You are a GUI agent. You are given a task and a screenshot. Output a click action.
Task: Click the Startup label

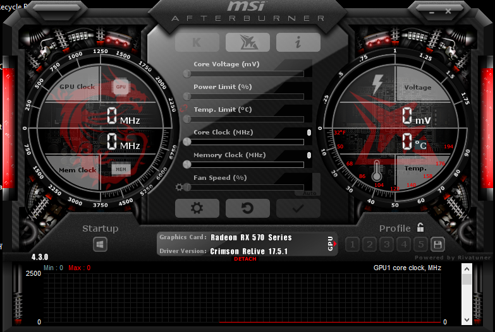pyautogui.click(x=101, y=228)
